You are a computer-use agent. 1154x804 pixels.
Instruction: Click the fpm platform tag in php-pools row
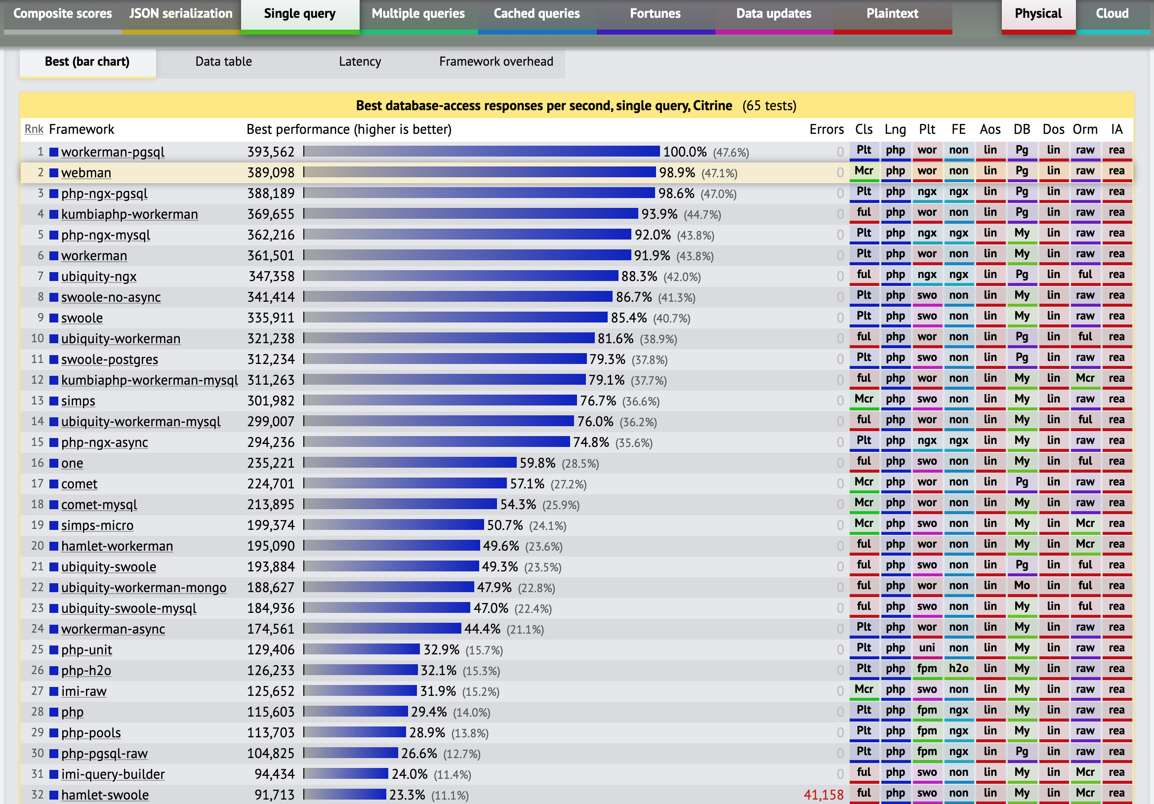click(x=926, y=731)
